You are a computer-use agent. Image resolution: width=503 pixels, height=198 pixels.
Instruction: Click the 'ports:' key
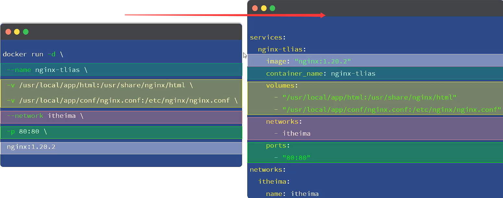[x=278, y=146]
